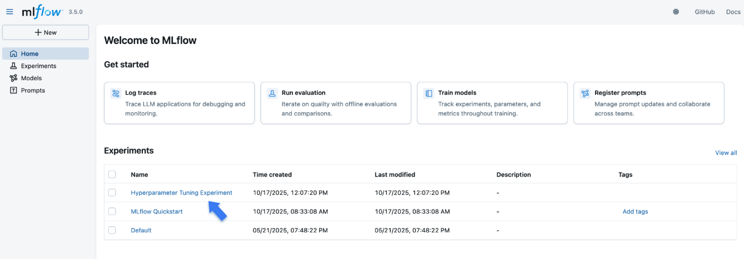Click Add tags for MLflow Quickstart
The width and height of the screenshot is (744, 259).
click(635, 212)
